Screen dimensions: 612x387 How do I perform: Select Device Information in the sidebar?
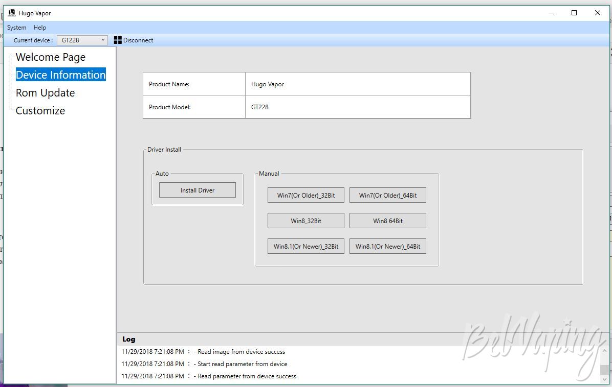point(60,75)
